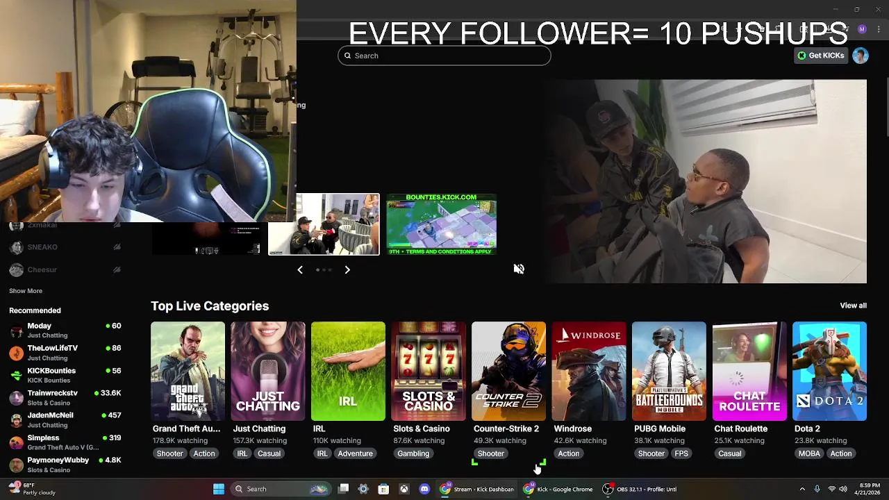
Task: Open Discord from the taskbar
Action: click(424, 489)
